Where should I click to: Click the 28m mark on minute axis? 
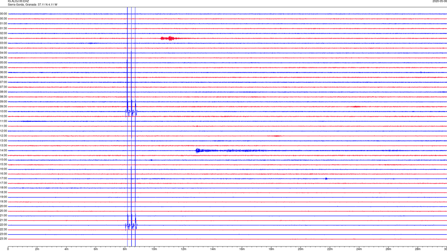coord(418,249)
